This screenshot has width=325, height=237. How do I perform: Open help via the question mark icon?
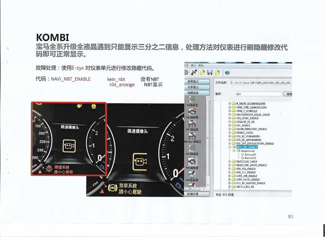point(227,72)
